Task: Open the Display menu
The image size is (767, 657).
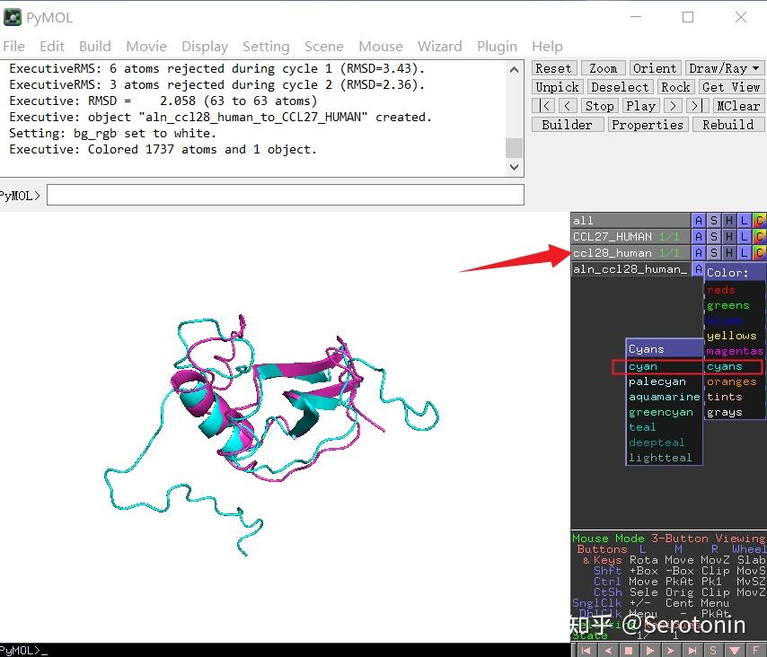Action: click(x=205, y=47)
